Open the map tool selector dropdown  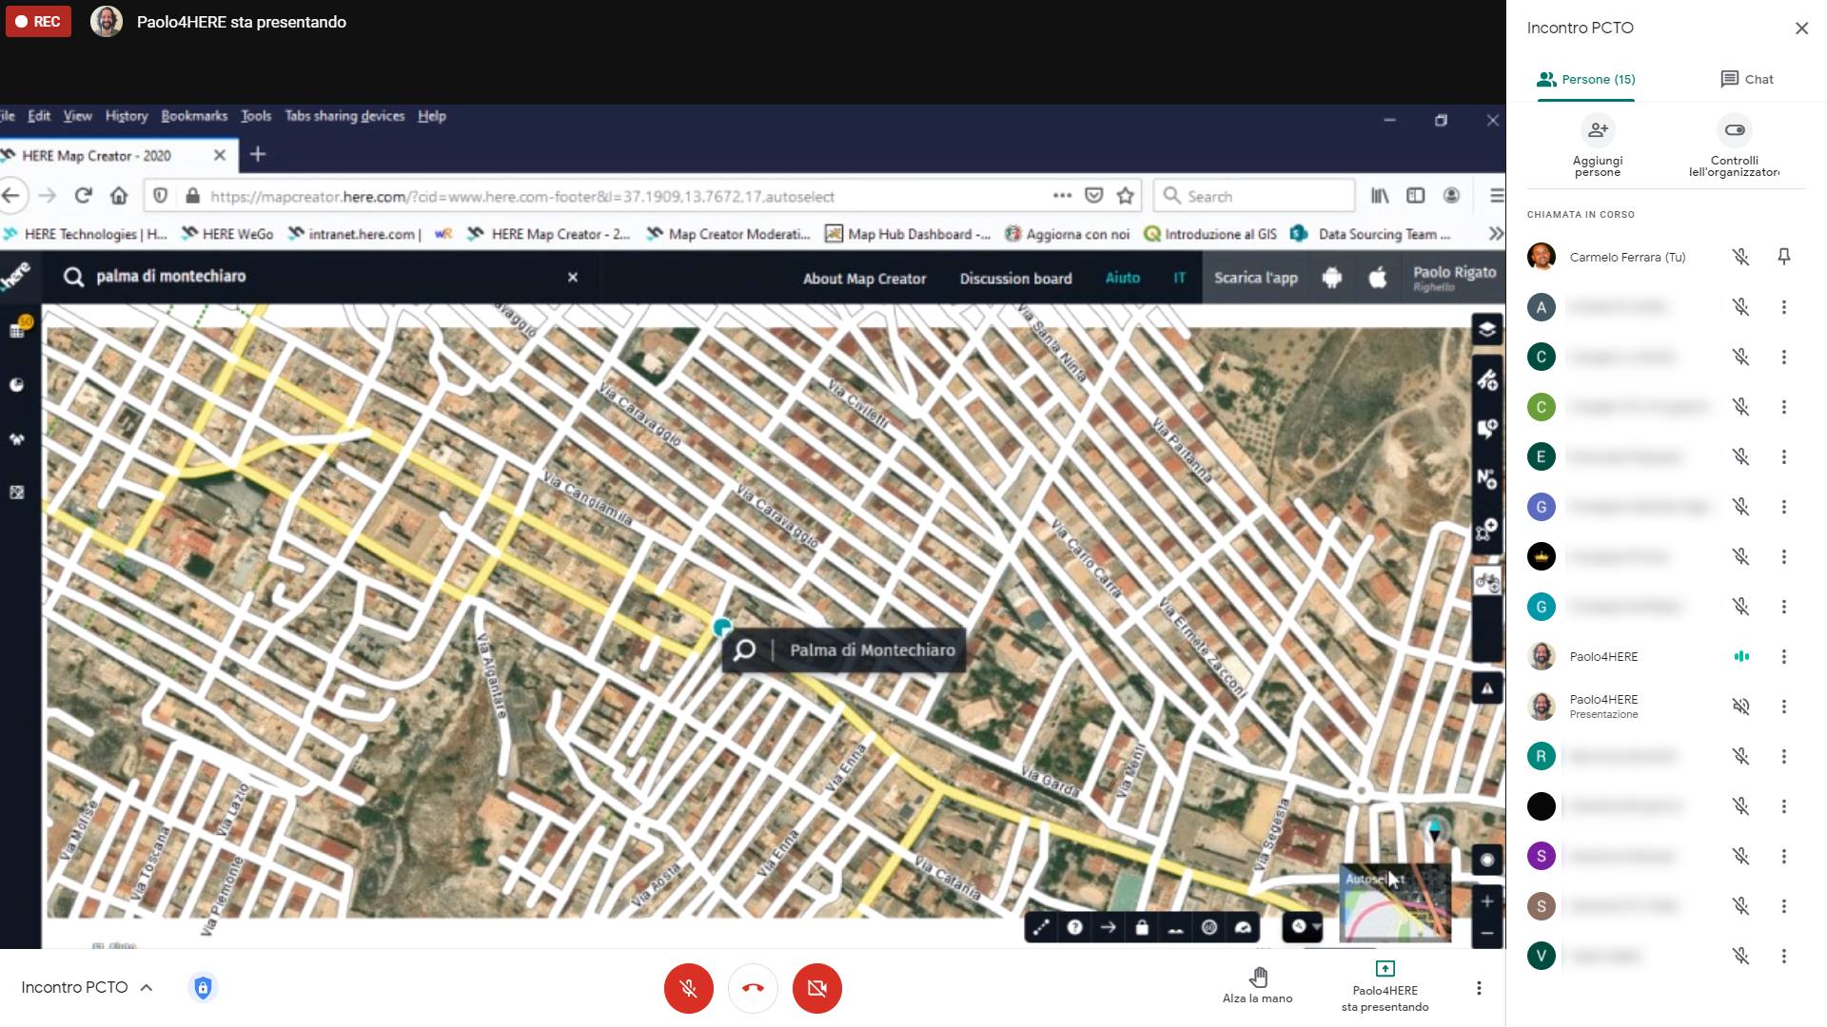pos(1303,926)
